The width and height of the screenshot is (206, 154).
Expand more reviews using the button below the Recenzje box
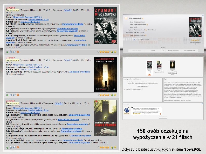point(163,118)
